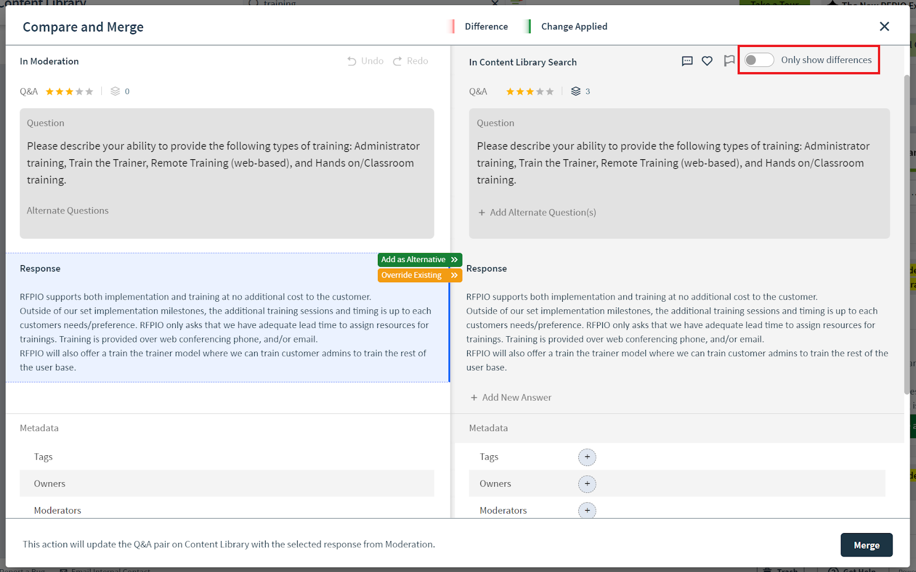Click Override Existing button

[x=420, y=275]
